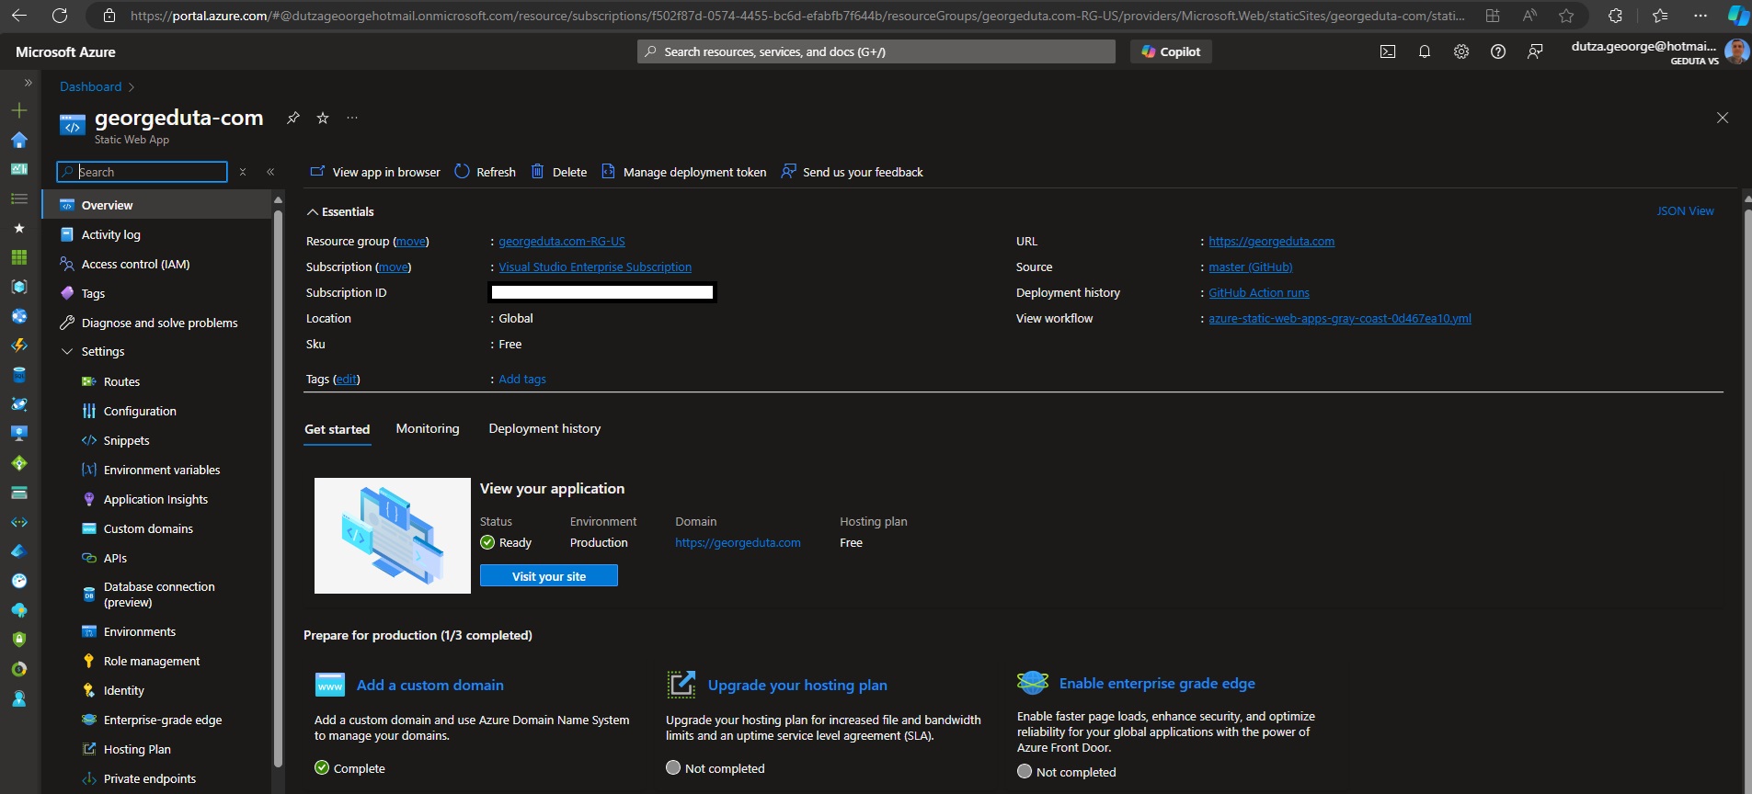
Task: Click Dashboard breadcrumb
Action: pos(90,86)
